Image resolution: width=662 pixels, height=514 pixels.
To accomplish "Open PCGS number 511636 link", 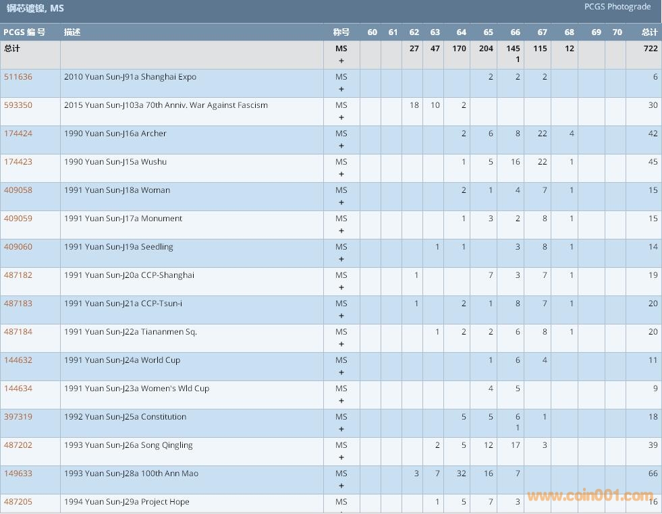I will point(18,77).
